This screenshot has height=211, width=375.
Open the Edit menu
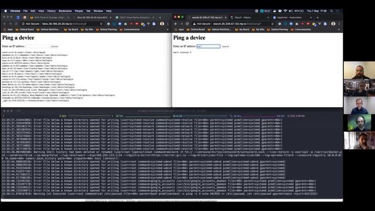(x=33, y=11)
